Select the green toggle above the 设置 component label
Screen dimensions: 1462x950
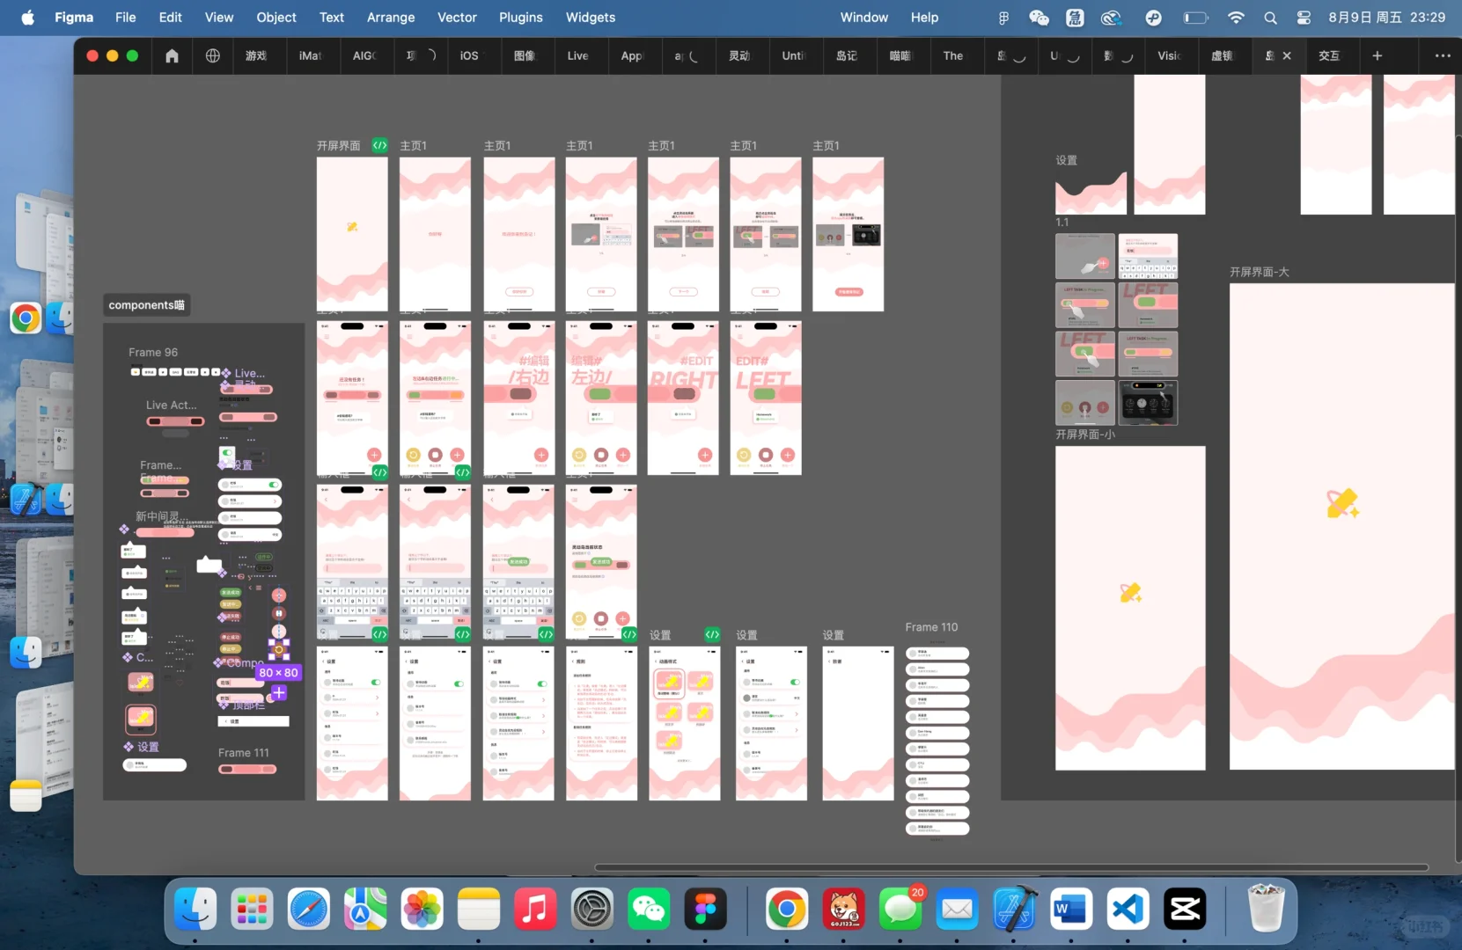tap(227, 454)
